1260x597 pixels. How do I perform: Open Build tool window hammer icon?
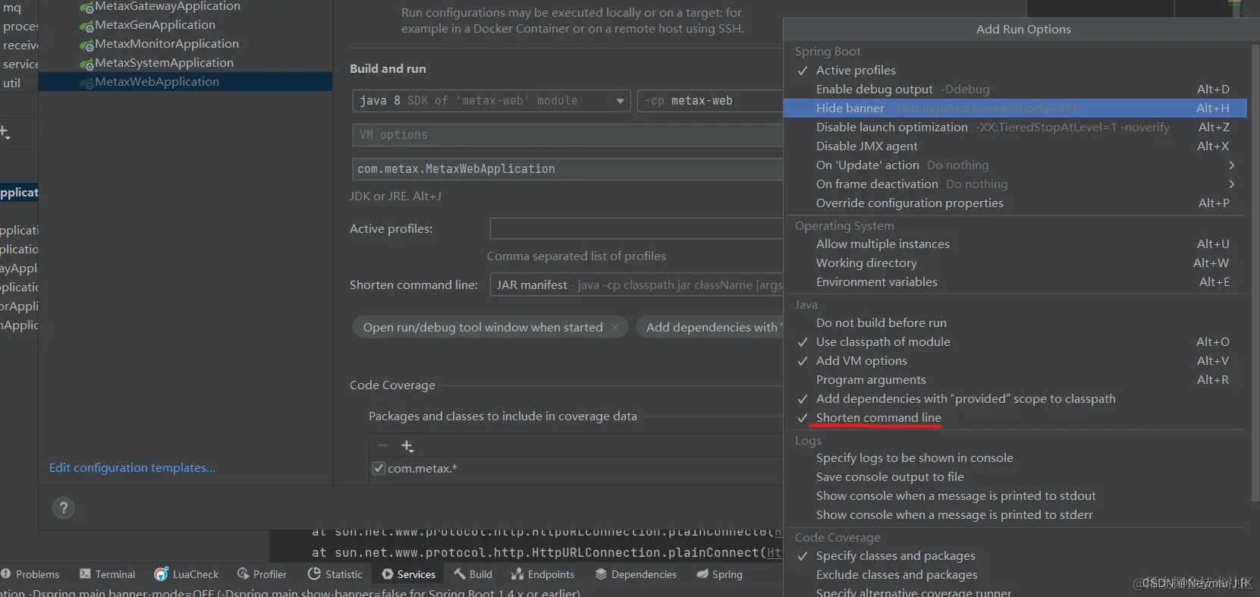(460, 574)
